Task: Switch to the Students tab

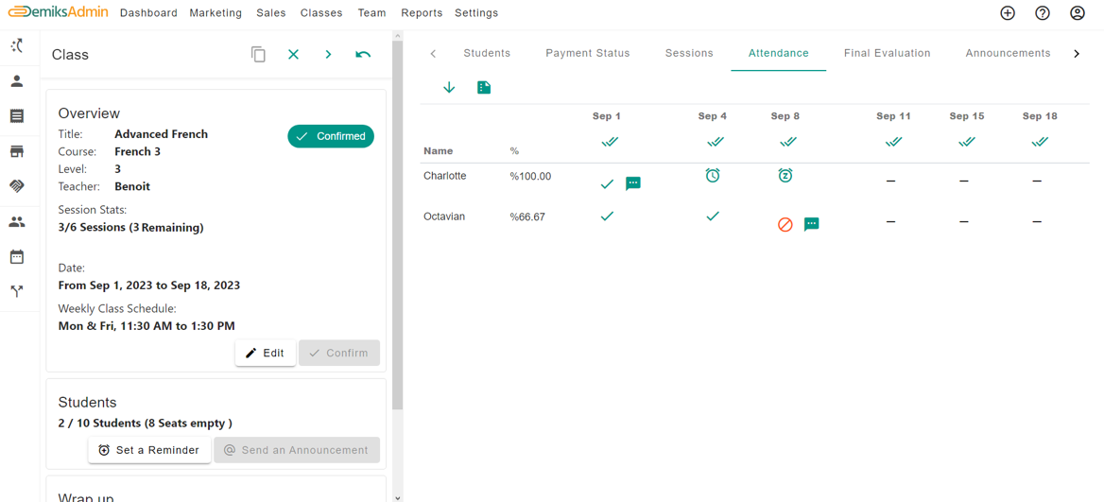Action: tap(487, 54)
